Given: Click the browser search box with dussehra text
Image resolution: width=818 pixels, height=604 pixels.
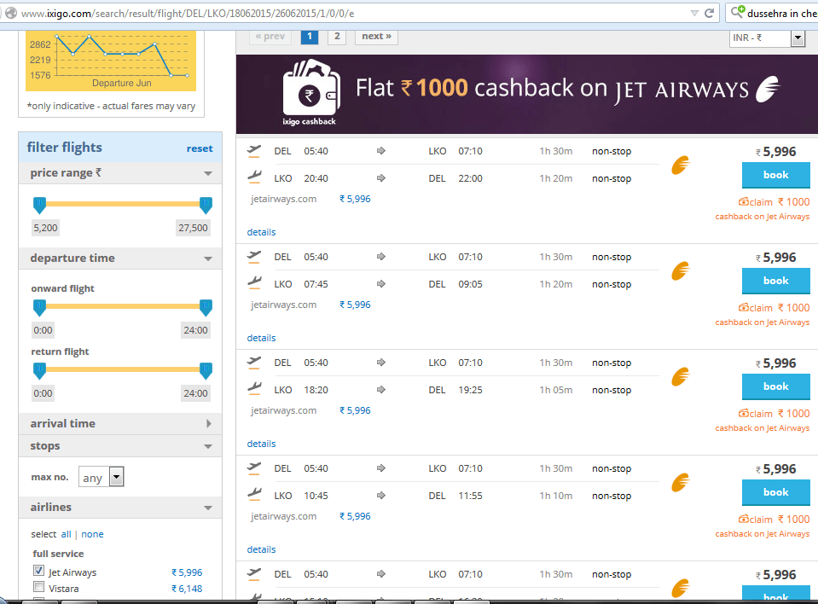Looking at the screenshot, I should [x=772, y=13].
